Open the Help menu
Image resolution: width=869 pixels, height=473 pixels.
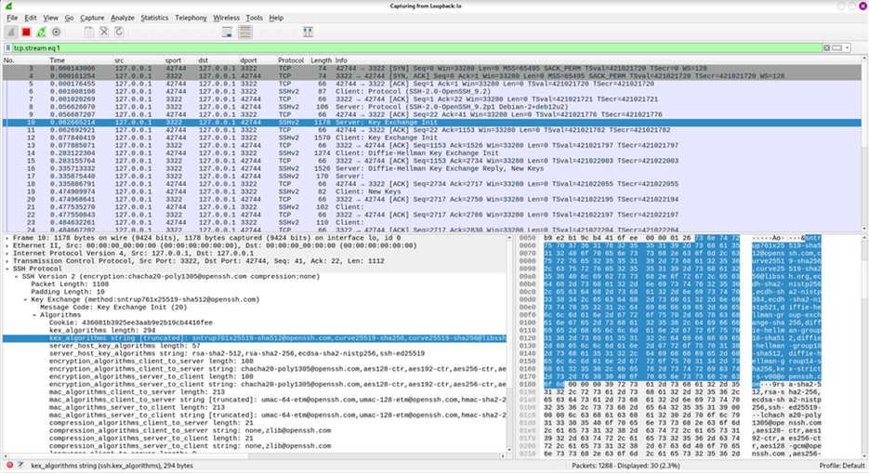276,18
